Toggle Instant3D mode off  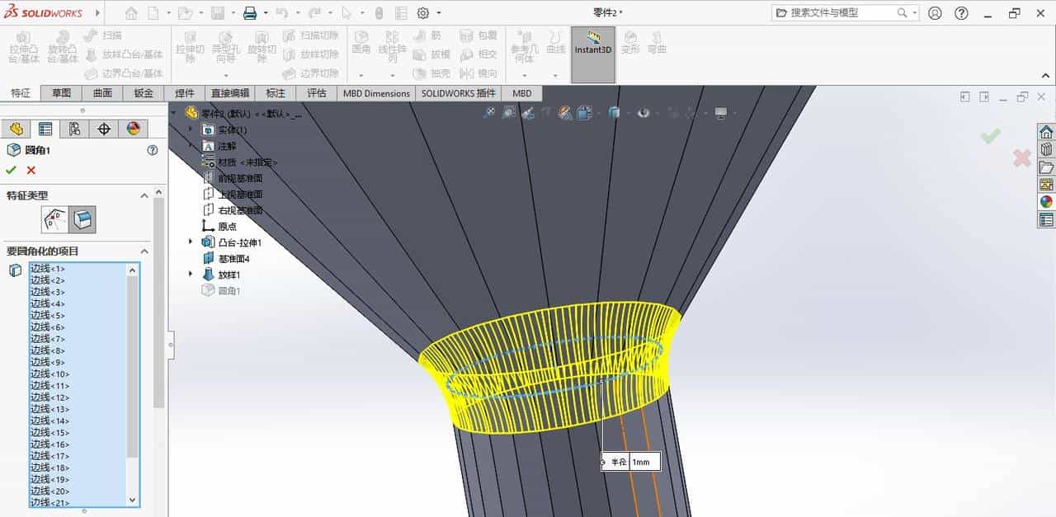click(x=592, y=45)
